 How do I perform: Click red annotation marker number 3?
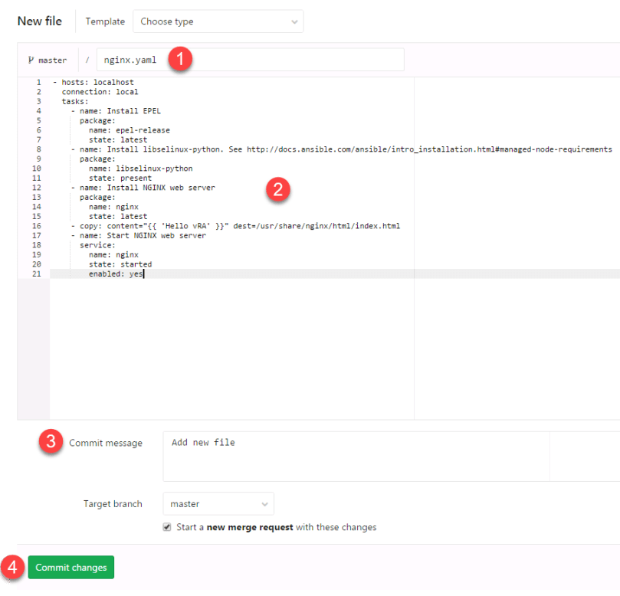[x=51, y=442]
